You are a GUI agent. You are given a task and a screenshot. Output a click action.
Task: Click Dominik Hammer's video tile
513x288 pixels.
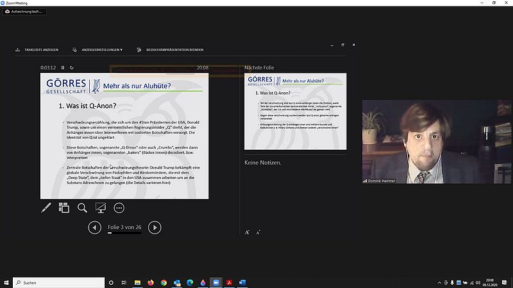pyautogui.click(x=437, y=141)
